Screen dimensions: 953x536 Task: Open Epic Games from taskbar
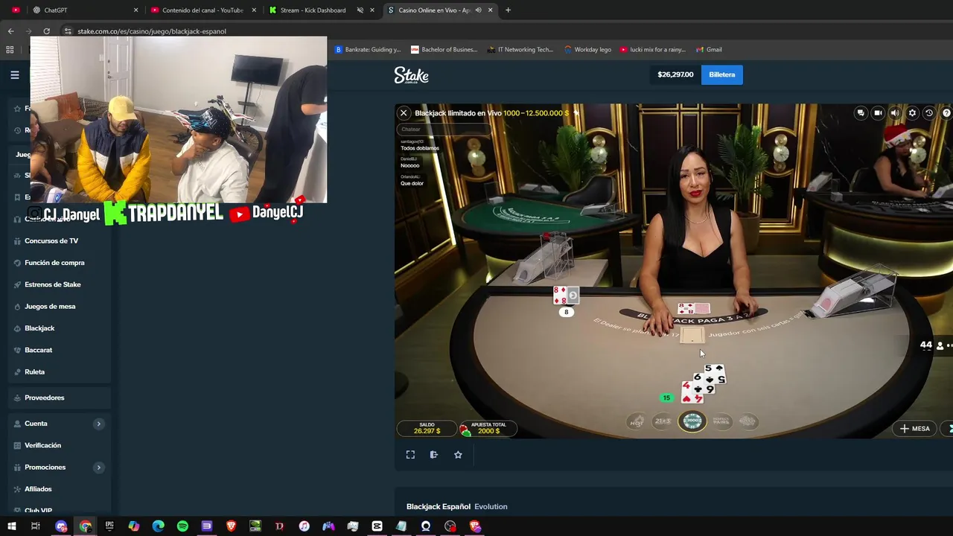(x=109, y=526)
